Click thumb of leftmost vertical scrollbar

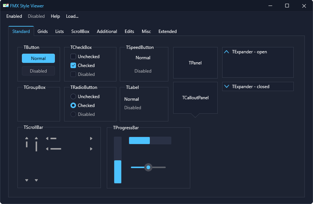coord(27,144)
